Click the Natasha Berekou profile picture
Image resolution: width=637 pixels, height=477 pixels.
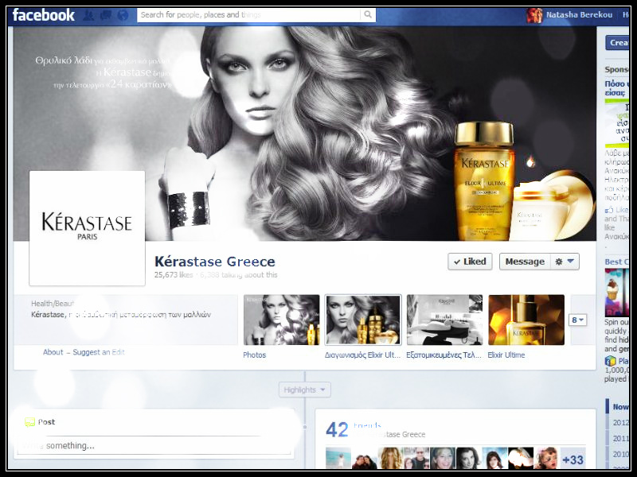[x=534, y=15]
